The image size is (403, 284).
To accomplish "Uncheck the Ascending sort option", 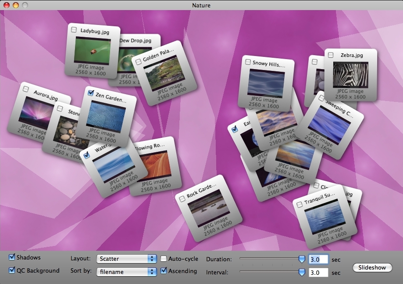I will (164, 271).
